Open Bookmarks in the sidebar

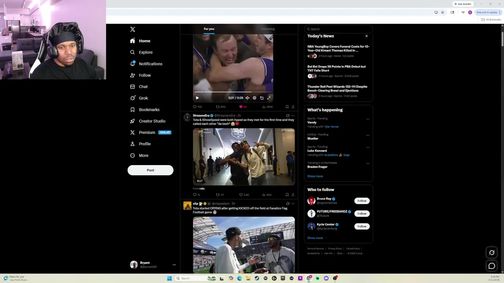pos(145,110)
